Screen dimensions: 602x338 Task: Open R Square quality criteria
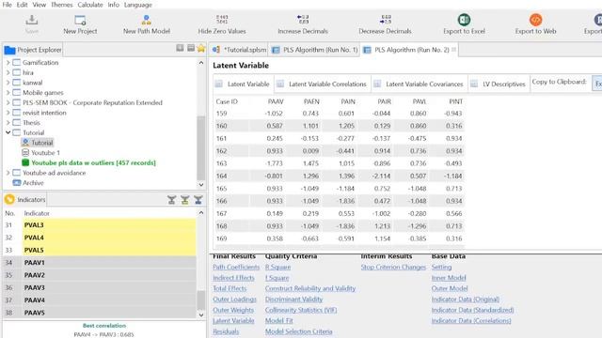pos(277,267)
